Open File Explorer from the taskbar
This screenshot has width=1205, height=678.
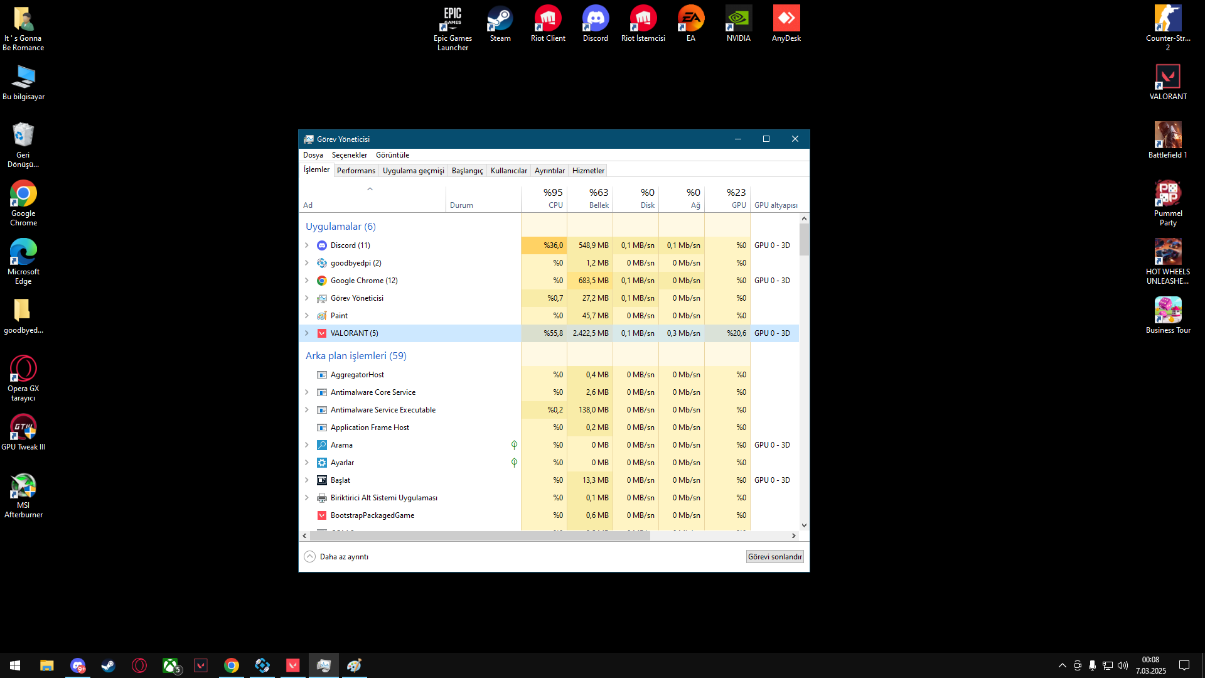(x=47, y=665)
